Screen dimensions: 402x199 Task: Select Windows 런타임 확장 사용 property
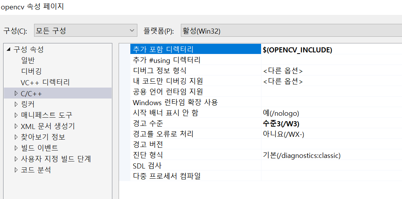pyautogui.click(x=196, y=102)
